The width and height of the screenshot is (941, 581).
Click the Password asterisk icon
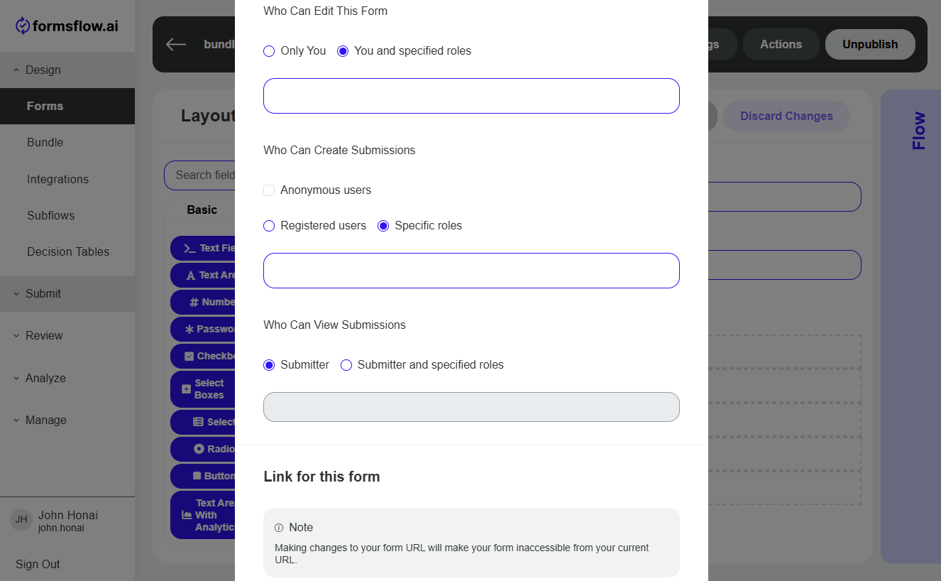[x=189, y=329]
